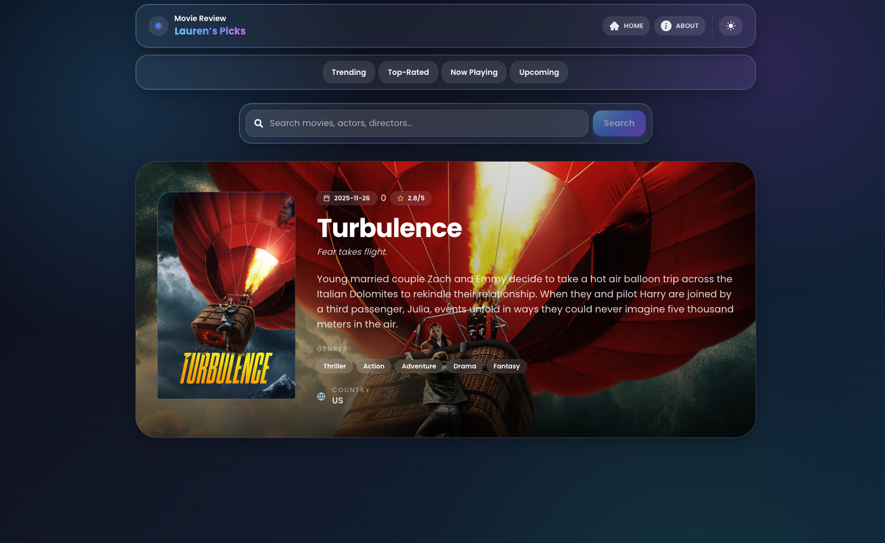Click the magnifying glass search icon
Viewport: 885px width, 543px height.
click(259, 123)
